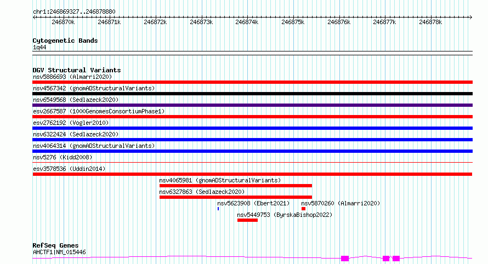Click ruler position label 246877k
Screen dimensions: 488x264
click(x=384, y=22)
